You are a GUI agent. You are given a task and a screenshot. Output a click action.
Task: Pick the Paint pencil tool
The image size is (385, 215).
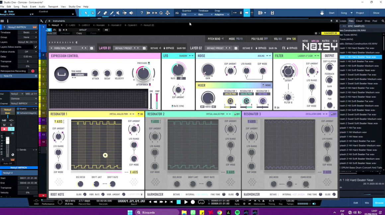(x=112, y=13)
